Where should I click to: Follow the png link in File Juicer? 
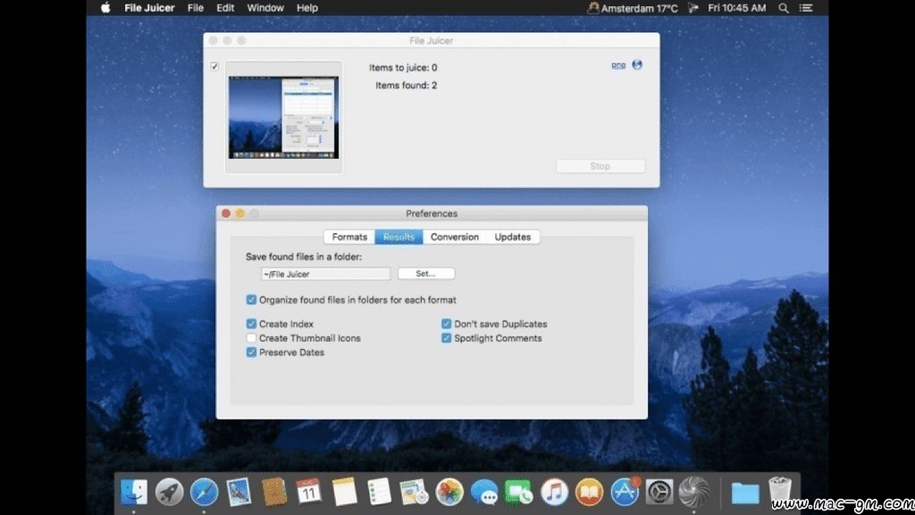[x=618, y=64]
